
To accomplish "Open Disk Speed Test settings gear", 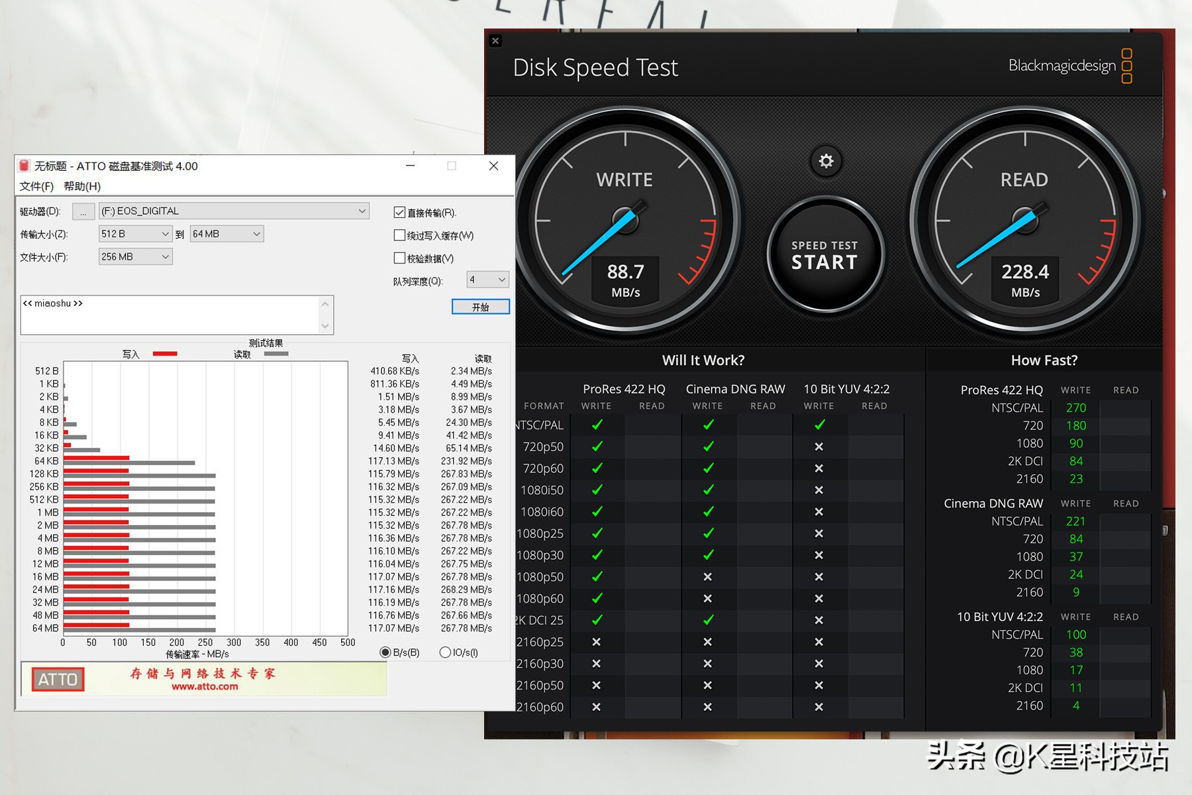I will tap(826, 161).
